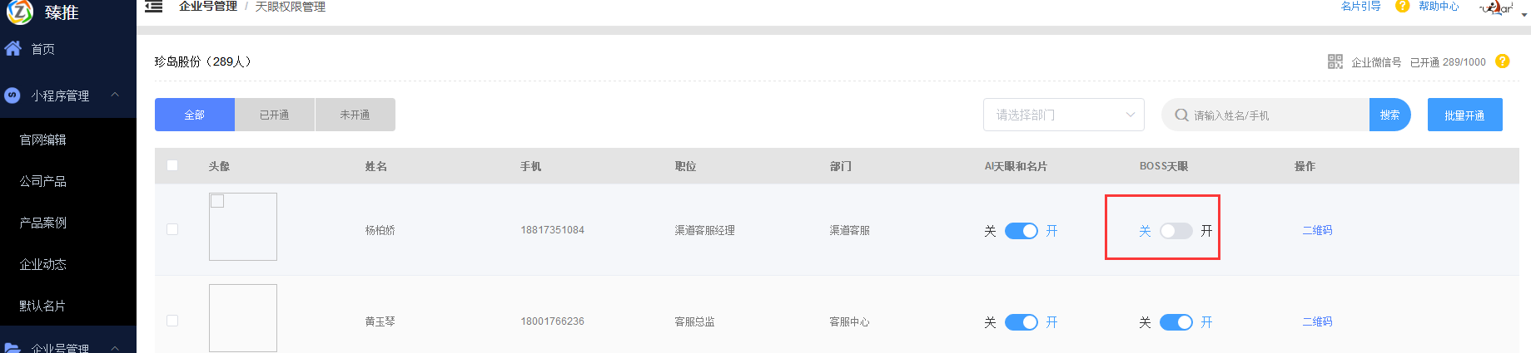Collapse the 小程序管理 menu section
The width and height of the screenshot is (1531, 353).
coord(115,95)
